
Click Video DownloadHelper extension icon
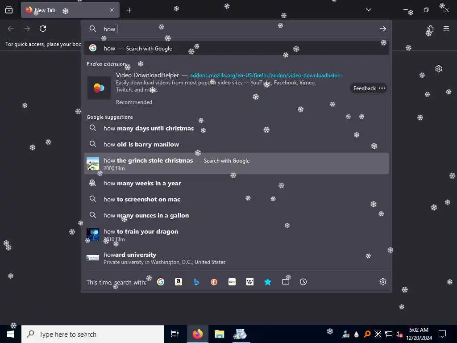point(99,88)
